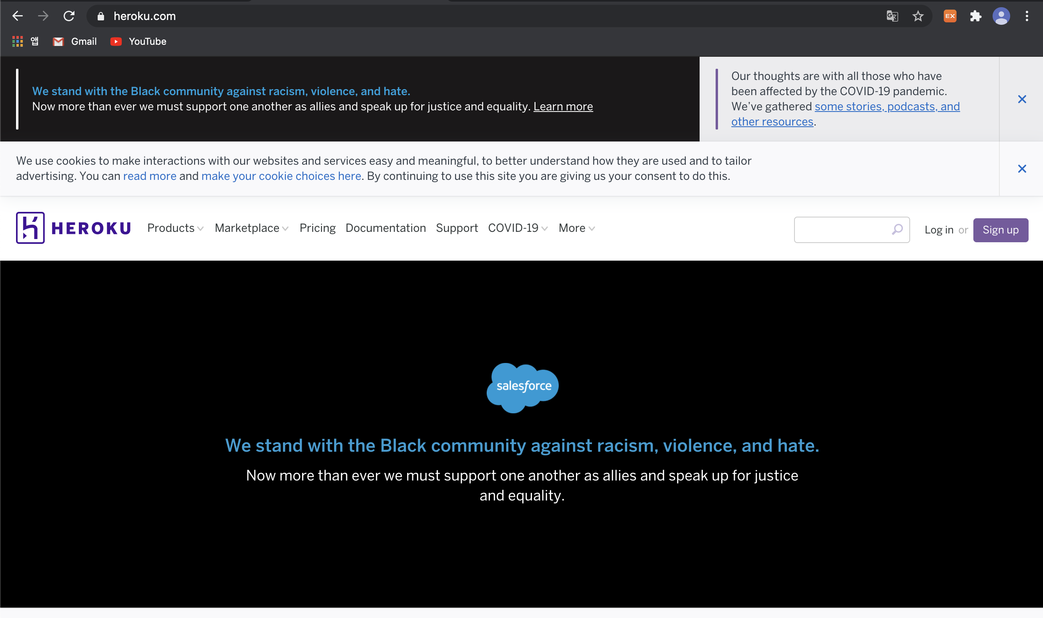Reload the heroku.com page
1043x618 pixels.
[69, 16]
